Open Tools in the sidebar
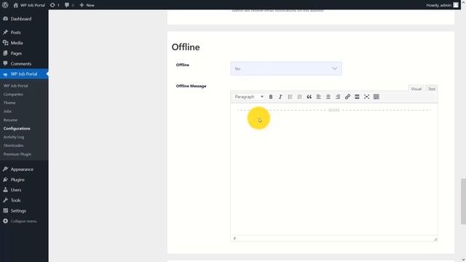466x262 pixels. [24, 200]
